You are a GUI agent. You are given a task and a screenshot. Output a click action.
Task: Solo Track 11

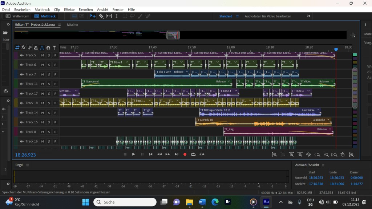pyautogui.click(x=49, y=84)
